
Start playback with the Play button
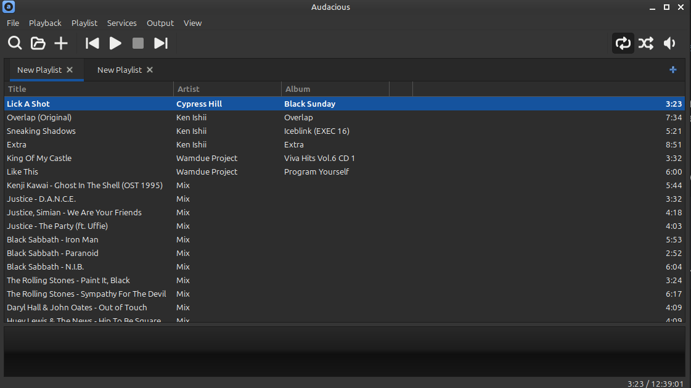pos(115,43)
